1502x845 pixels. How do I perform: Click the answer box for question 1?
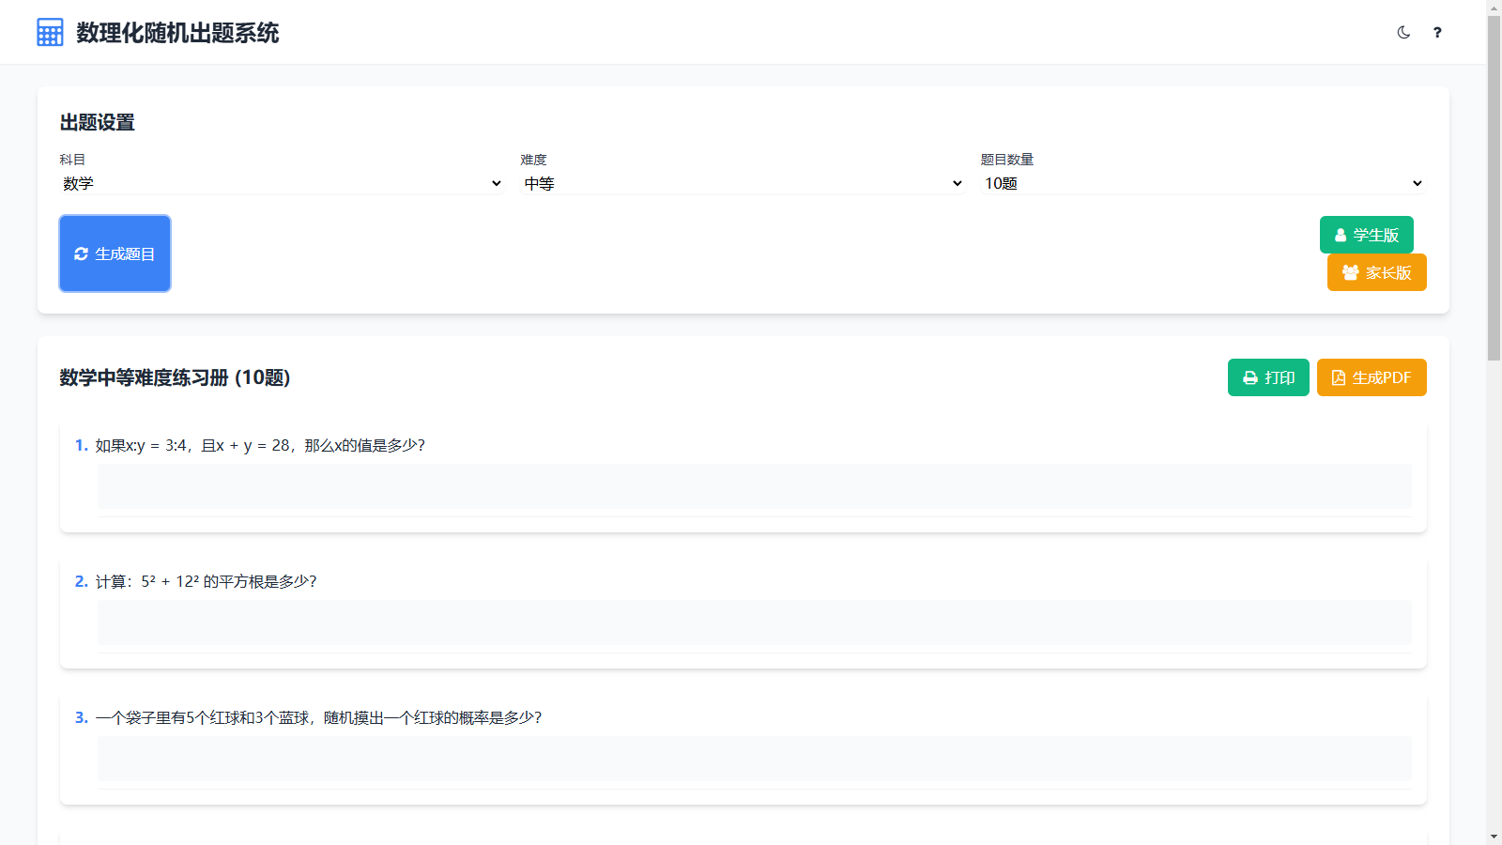point(754,486)
